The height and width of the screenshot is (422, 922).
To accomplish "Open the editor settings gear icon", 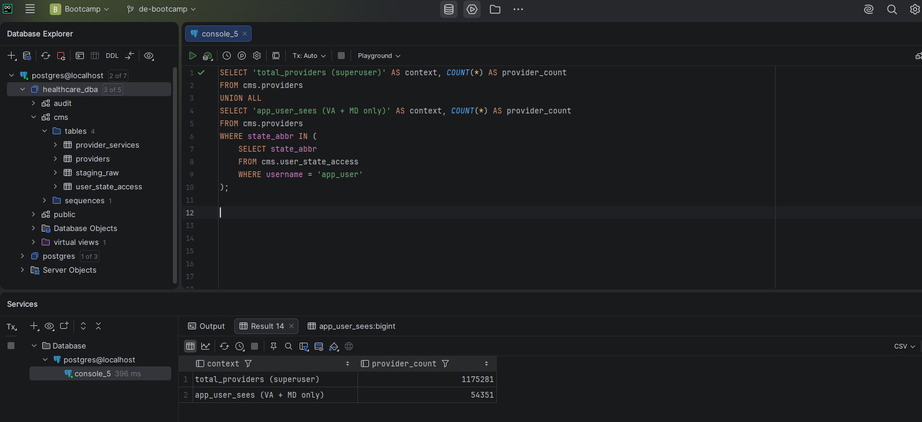I will pyautogui.click(x=257, y=56).
